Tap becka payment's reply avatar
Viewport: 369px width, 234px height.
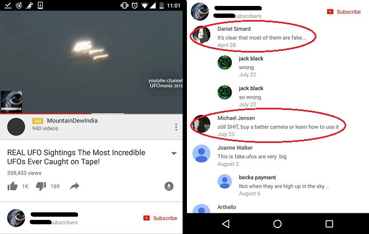pyautogui.click(x=225, y=181)
